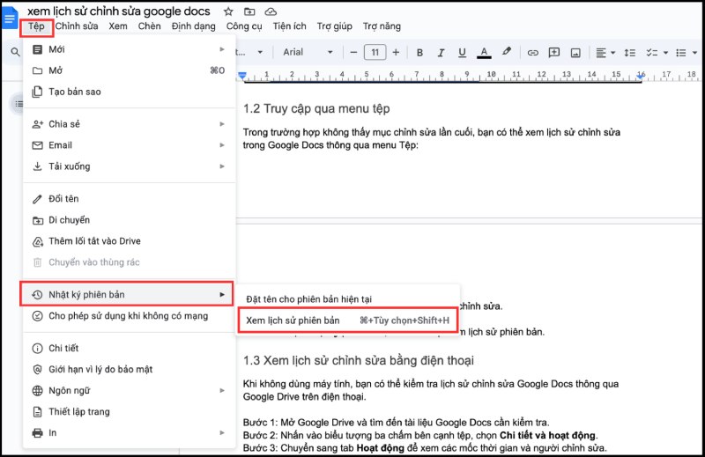This screenshot has width=705, height=457.
Task: Click the right indent marker on ruler
Action: (x=641, y=76)
